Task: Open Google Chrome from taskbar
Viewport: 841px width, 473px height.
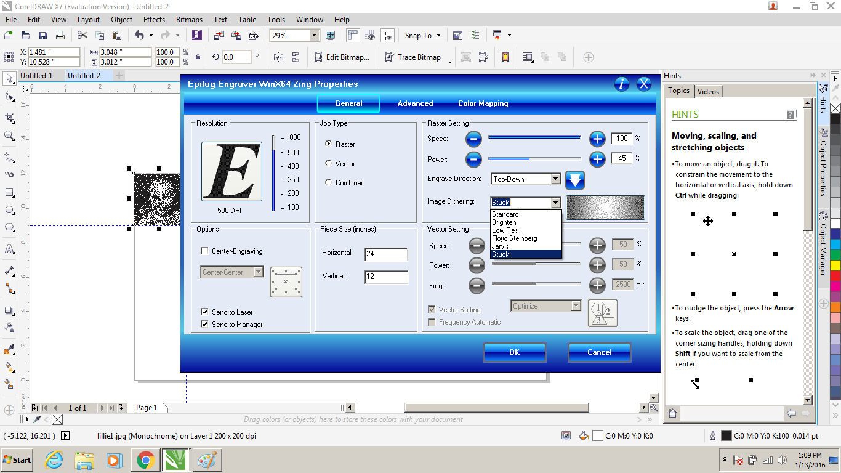Action: (145, 460)
